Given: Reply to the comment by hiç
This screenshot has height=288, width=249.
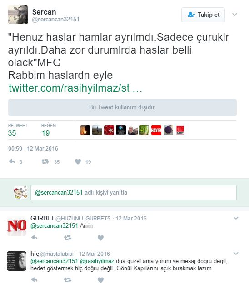Looking at the screenshot, I should 35,280.
